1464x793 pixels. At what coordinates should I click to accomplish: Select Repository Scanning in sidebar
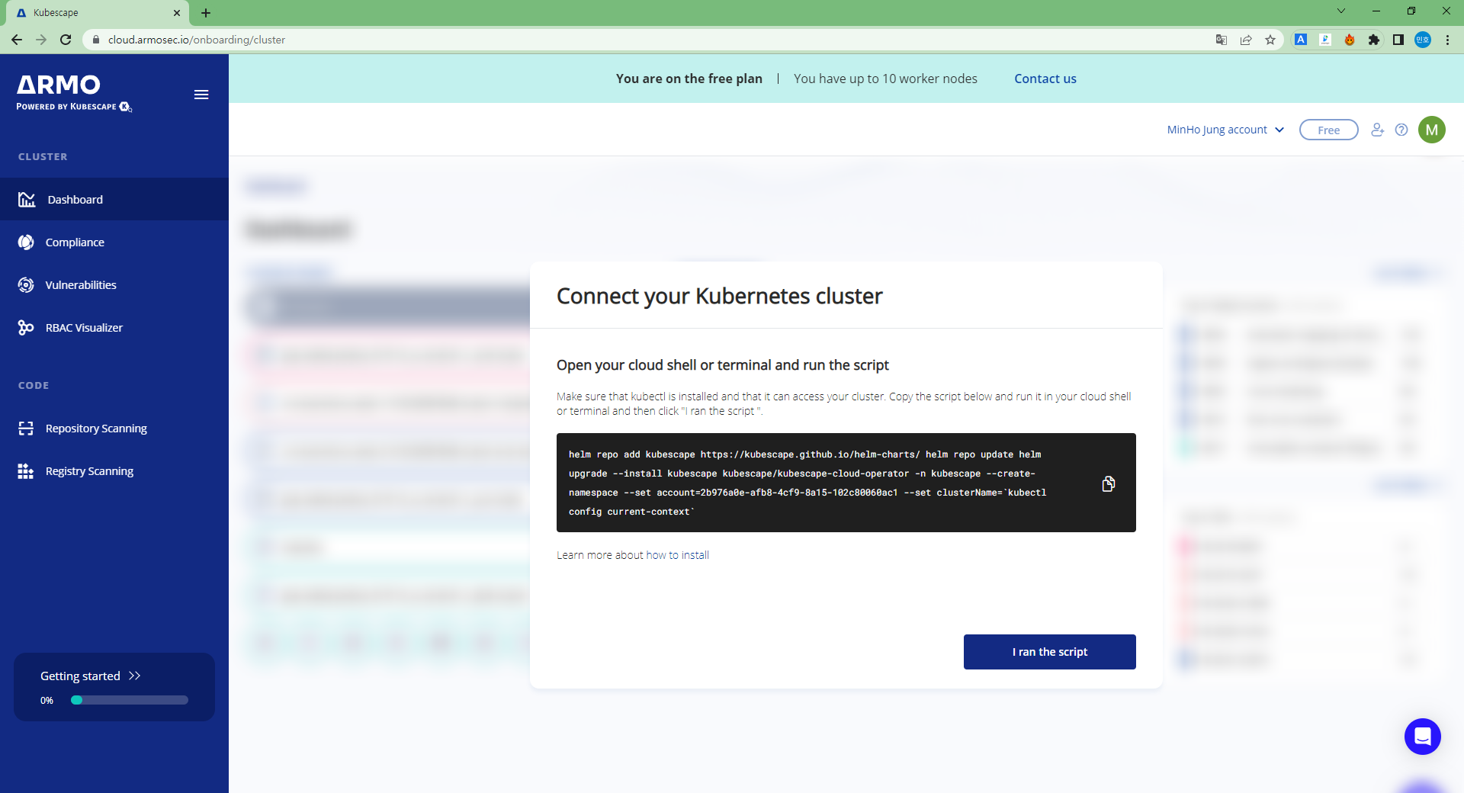pyautogui.click(x=96, y=429)
